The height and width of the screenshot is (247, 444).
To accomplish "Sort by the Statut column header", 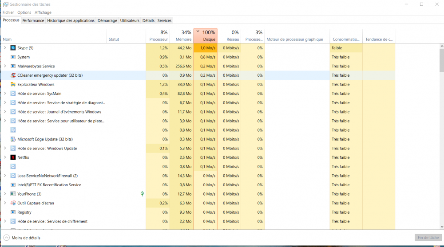I will pyautogui.click(x=126, y=35).
